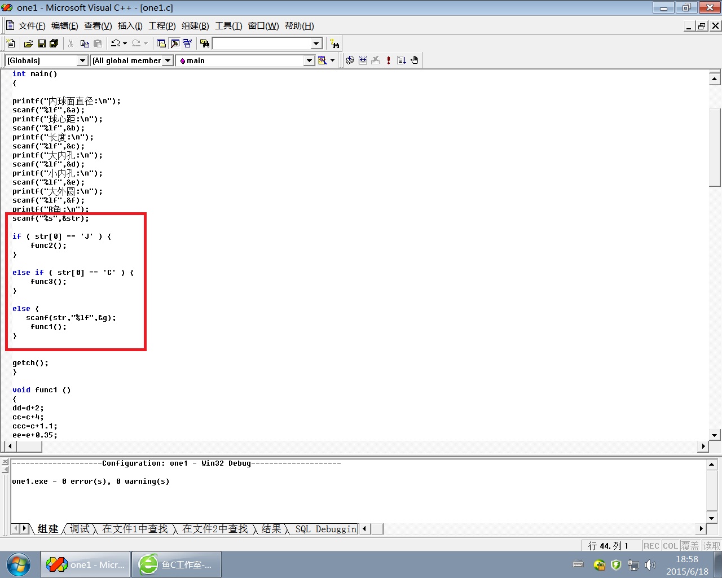Click the Search binoculars icon
The width and height of the screenshot is (722, 578).
point(334,43)
